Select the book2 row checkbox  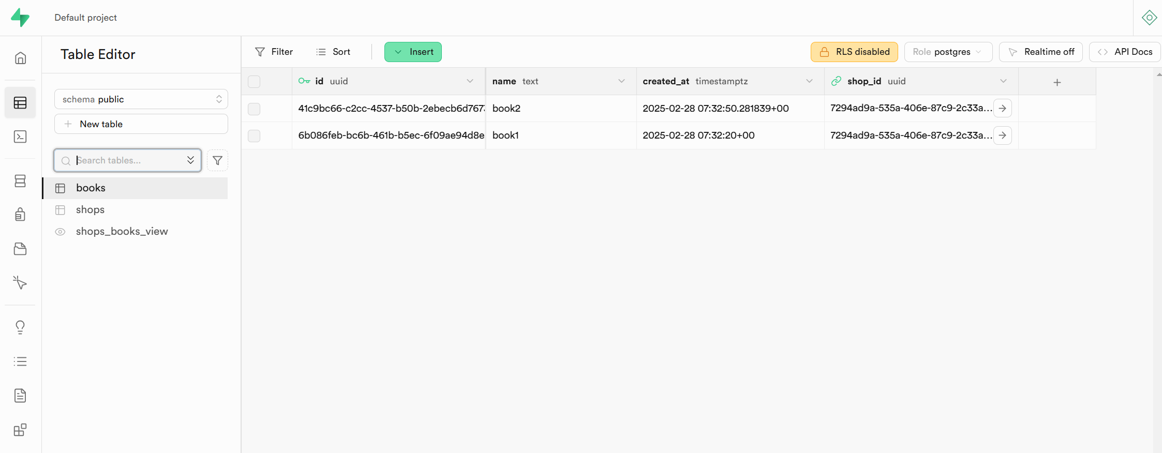click(254, 109)
